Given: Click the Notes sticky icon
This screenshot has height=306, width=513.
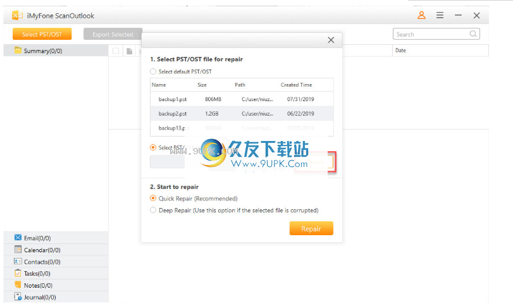Looking at the screenshot, I should pos(18,285).
